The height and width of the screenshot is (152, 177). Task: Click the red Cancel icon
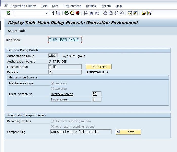tap(78, 13)
